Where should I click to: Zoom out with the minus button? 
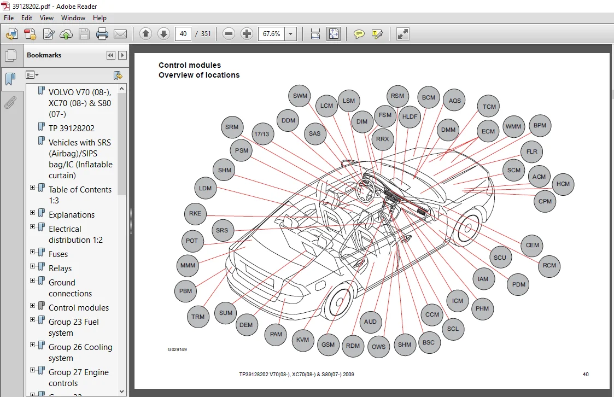229,34
